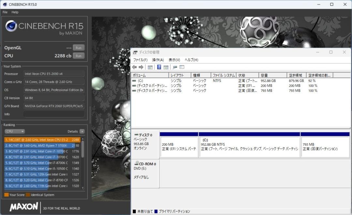Viewport: 352px width, 215px height.
Task: Open the 操作(A) menu
Action: click(159, 60)
